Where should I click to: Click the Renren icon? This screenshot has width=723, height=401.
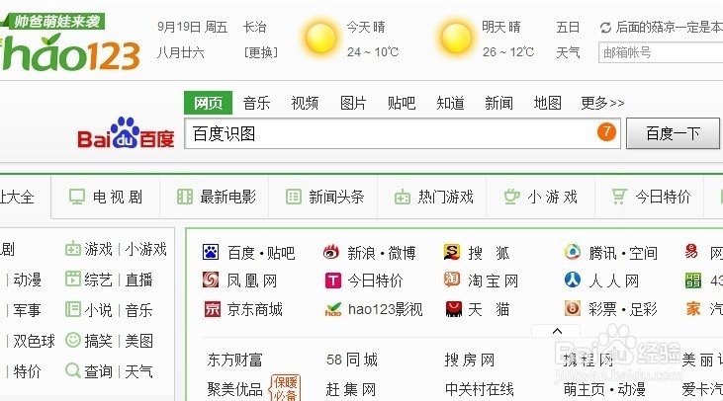tap(573, 280)
